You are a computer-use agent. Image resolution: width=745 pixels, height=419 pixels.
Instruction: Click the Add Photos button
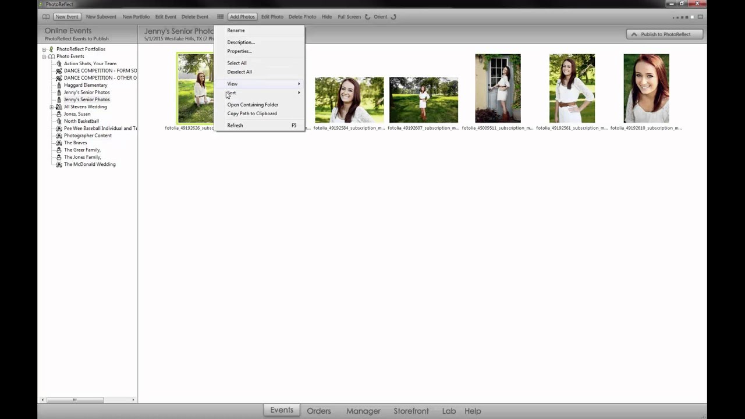[x=242, y=17]
